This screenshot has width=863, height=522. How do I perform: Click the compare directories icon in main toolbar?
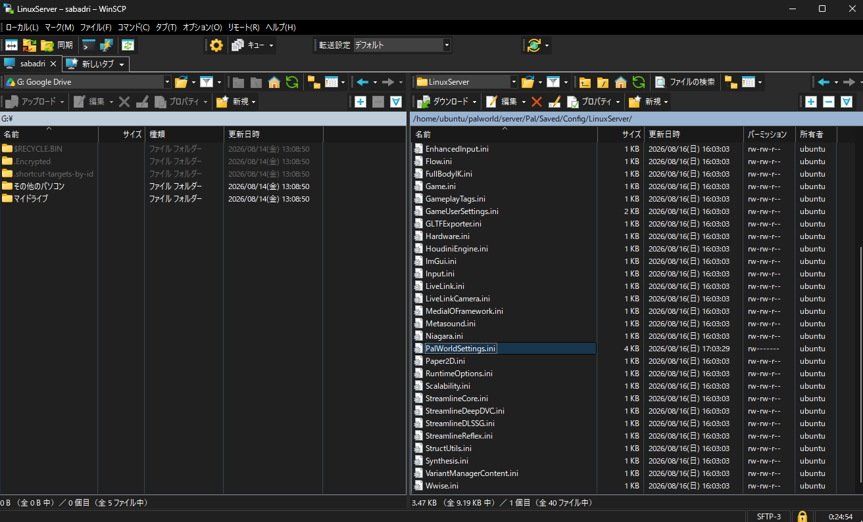pos(12,45)
